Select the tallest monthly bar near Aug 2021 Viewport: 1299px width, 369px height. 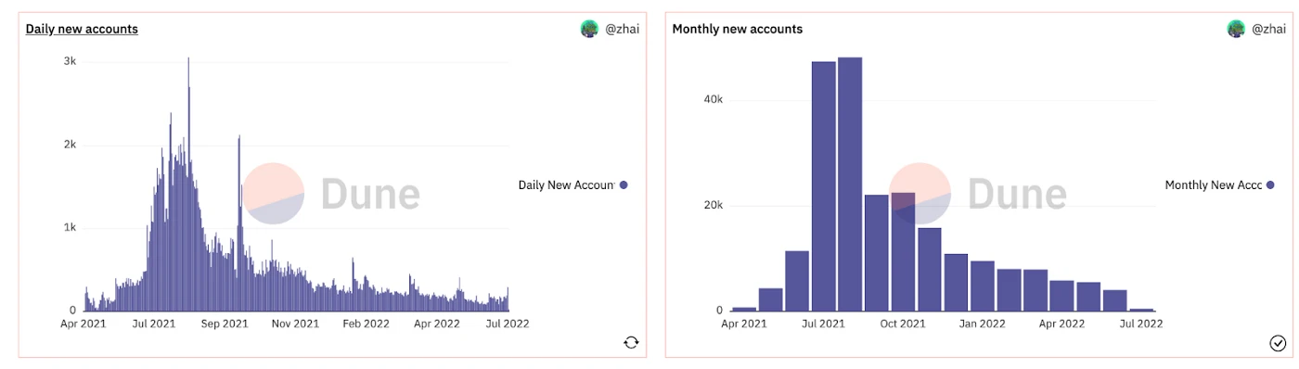pyautogui.click(x=850, y=184)
